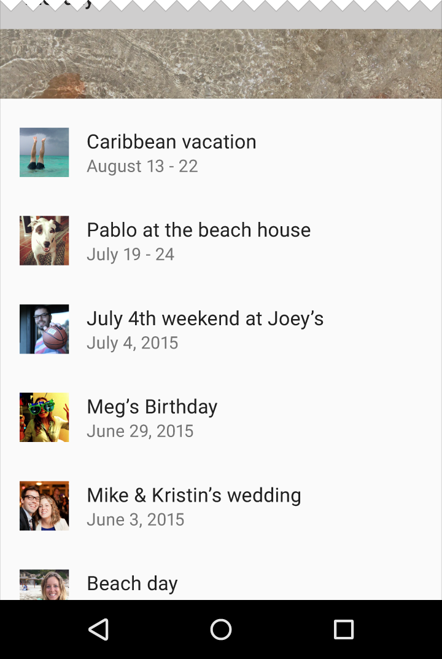Image resolution: width=442 pixels, height=659 pixels.
Task: Tap the June 3, 2015 date text
Action: coord(136,520)
